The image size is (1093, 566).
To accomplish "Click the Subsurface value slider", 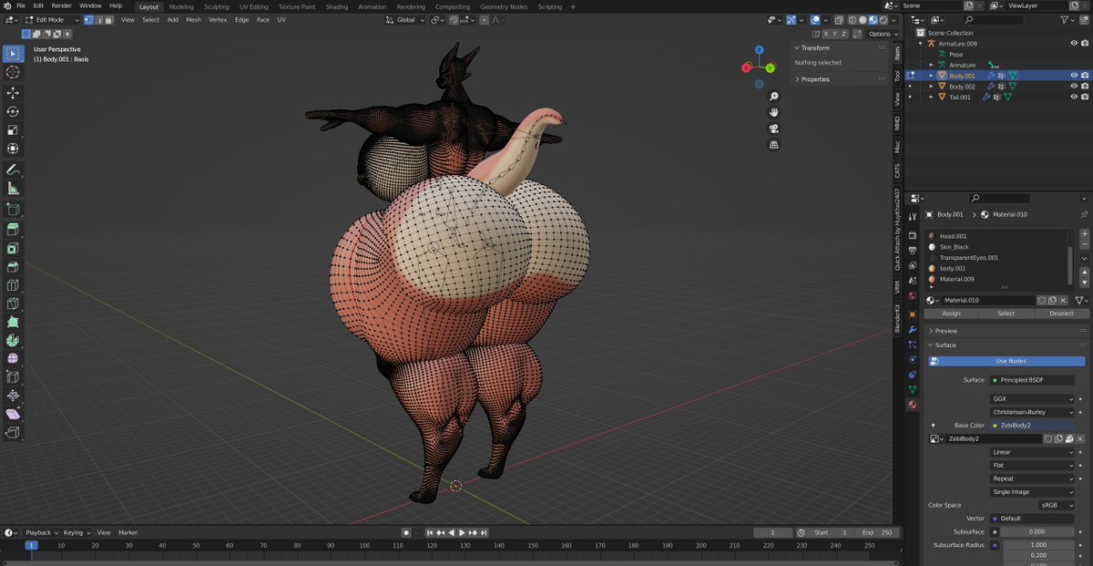I will (1037, 531).
